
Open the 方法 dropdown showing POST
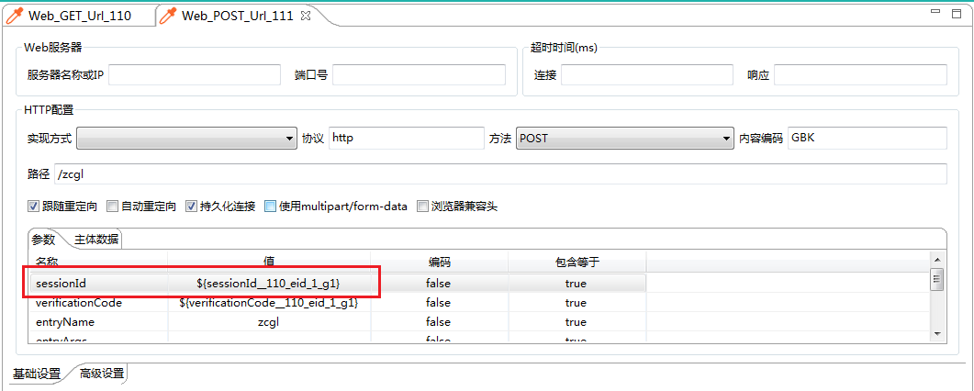pyautogui.click(x=625, y=139)
